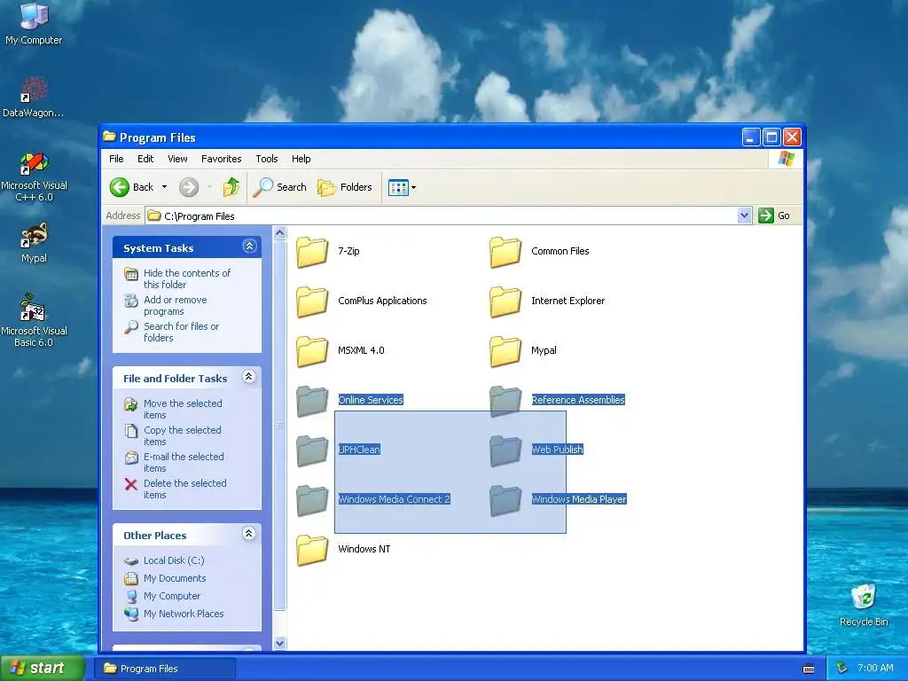
Task: Expand the Address bar dropdown
Action: tap(744, 215)
